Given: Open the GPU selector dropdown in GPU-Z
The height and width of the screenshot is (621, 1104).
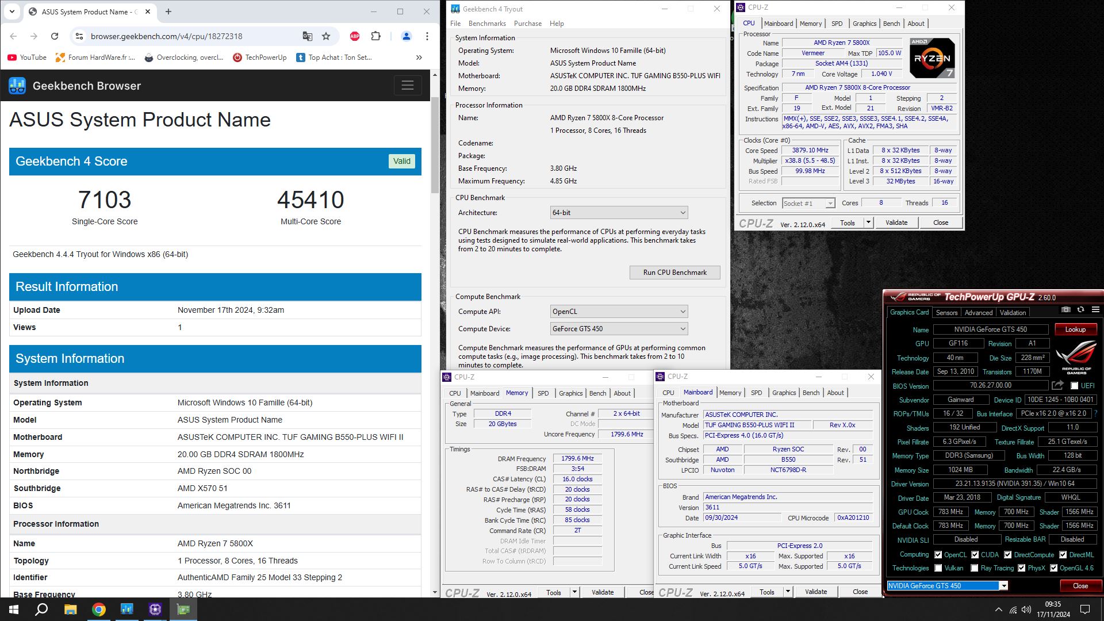Looking at the screenshot, I should coord(1003,586).
